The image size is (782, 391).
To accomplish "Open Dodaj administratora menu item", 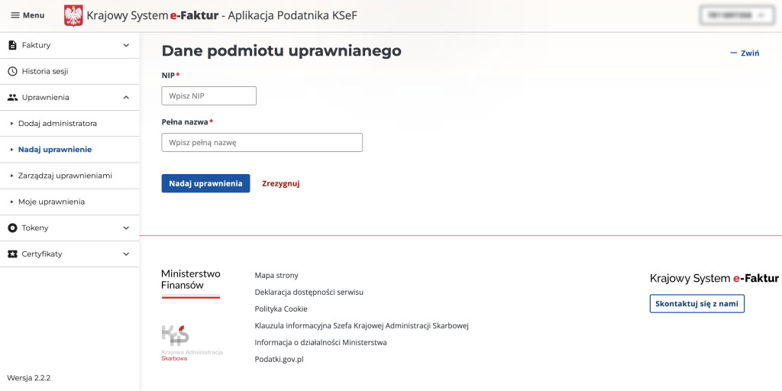I will [x=57, y=123].
